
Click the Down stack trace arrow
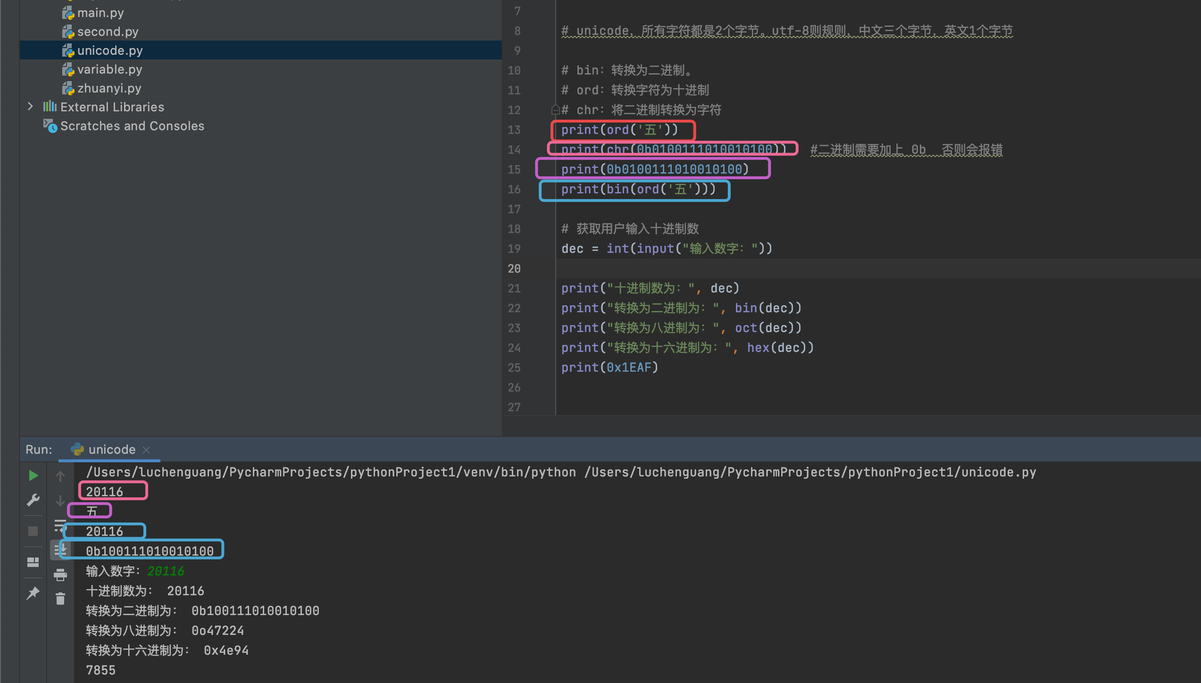point(60,501)
